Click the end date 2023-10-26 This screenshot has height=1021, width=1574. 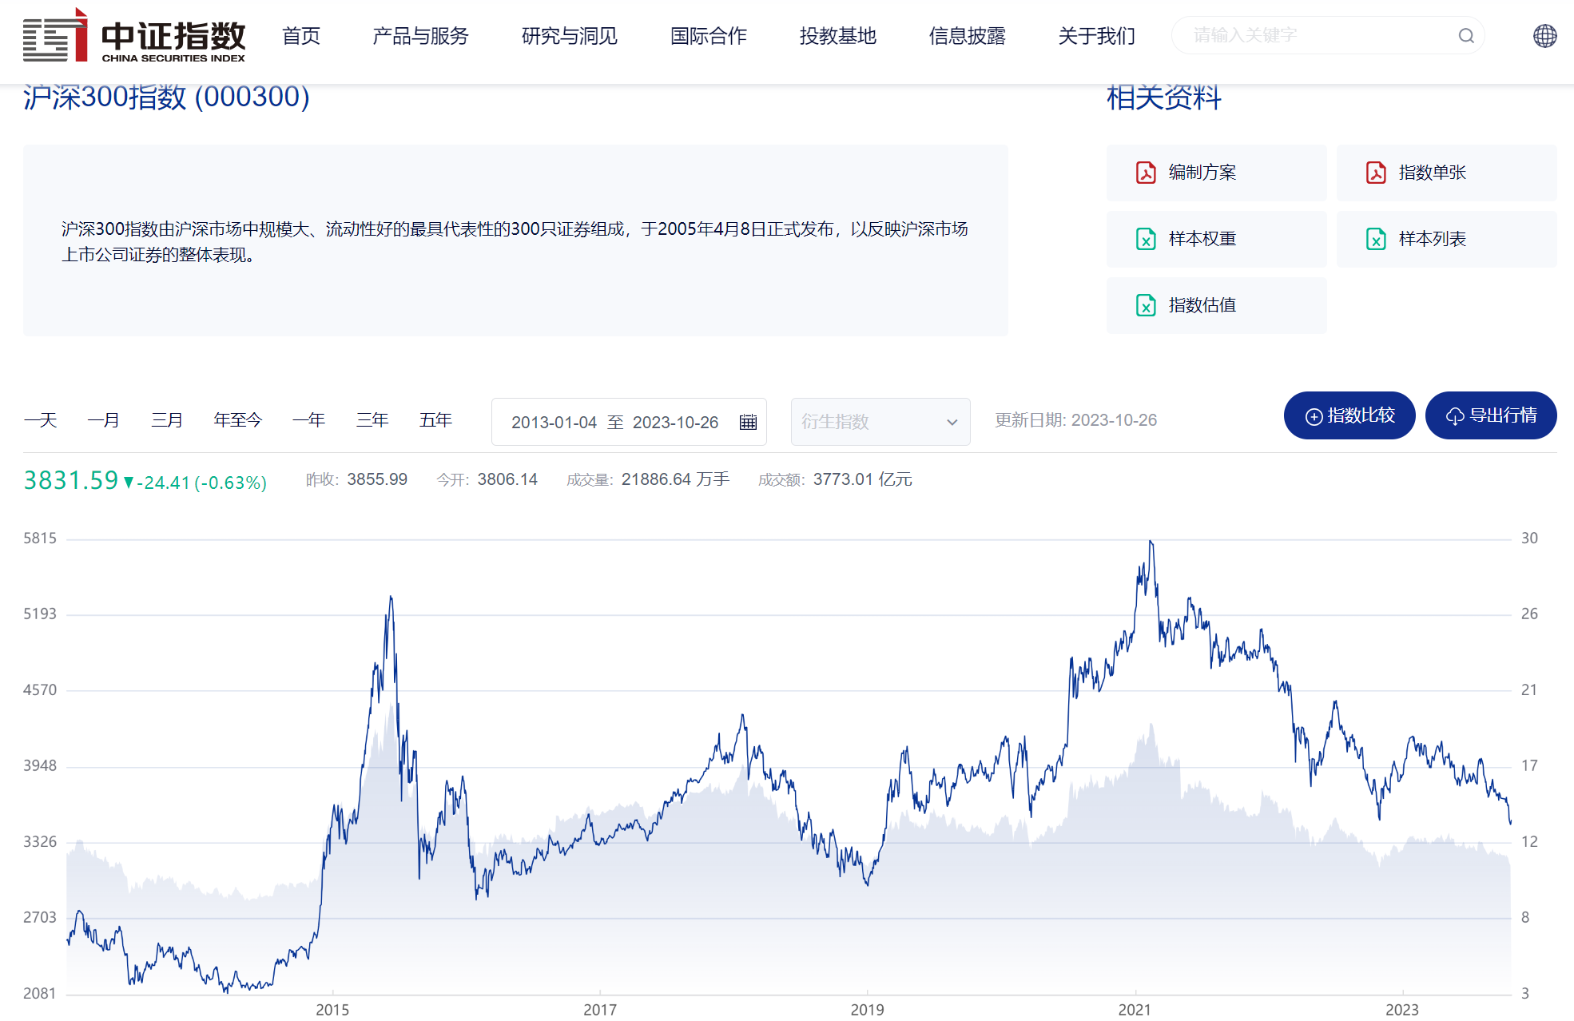click(676, 422)
